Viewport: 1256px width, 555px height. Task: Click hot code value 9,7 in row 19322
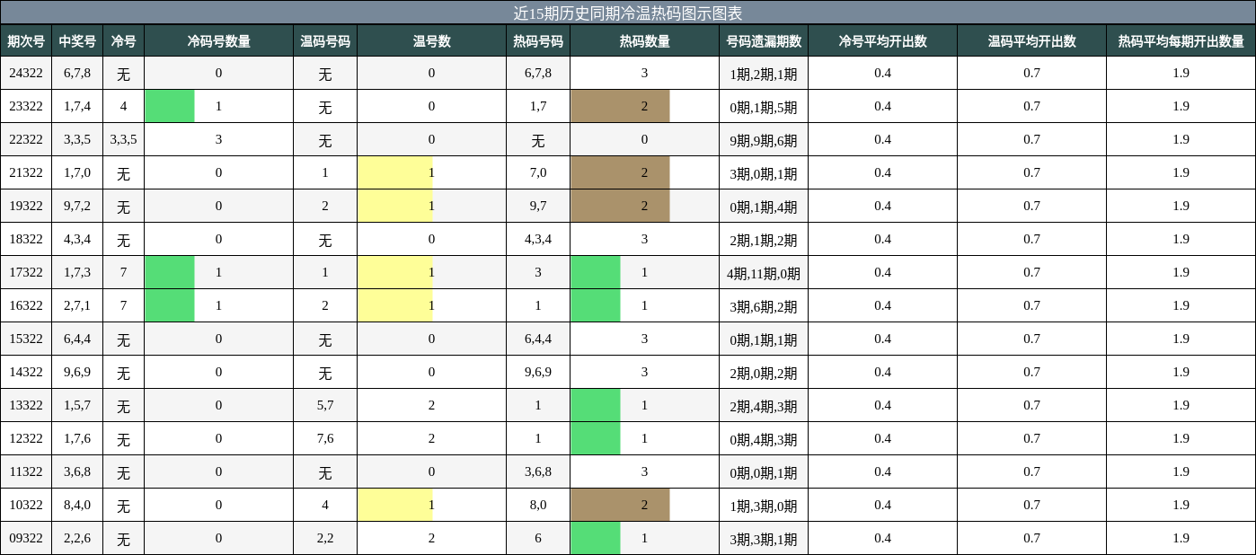pos(537,206)
